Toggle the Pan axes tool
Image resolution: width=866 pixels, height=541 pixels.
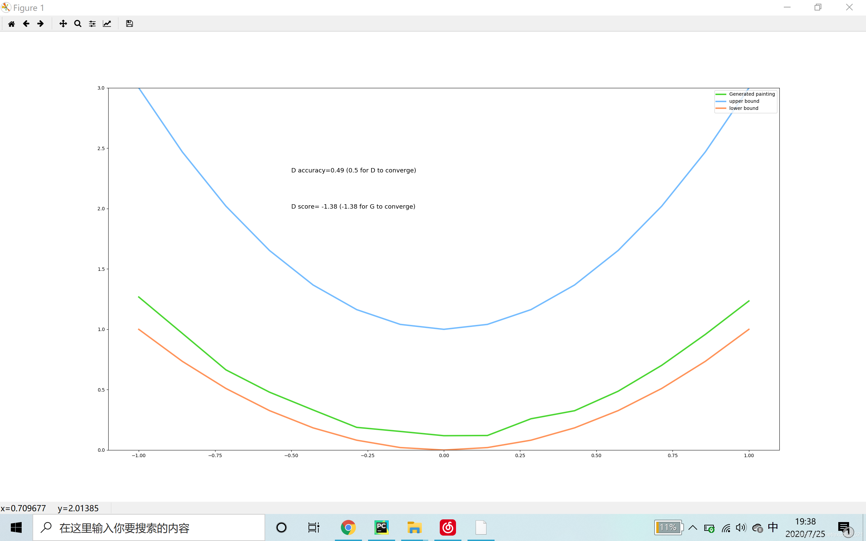click(63, 24)
